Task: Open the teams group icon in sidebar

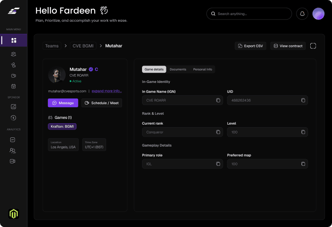Action: click(x=13, y=54)
